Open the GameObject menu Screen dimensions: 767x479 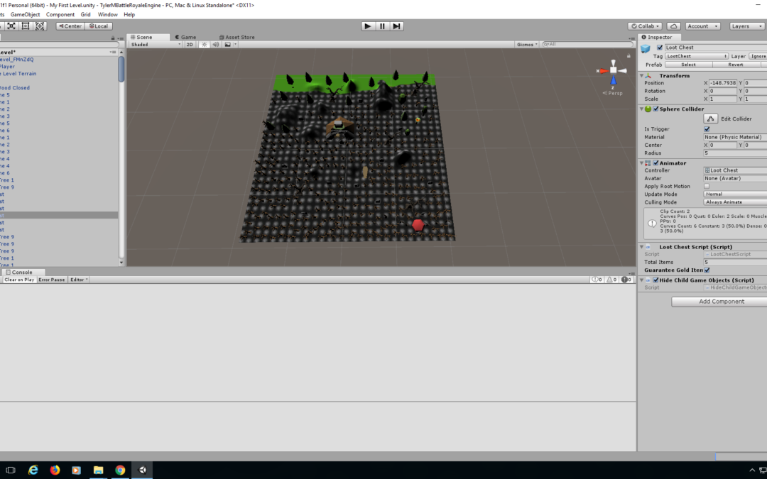pos(26,15)
